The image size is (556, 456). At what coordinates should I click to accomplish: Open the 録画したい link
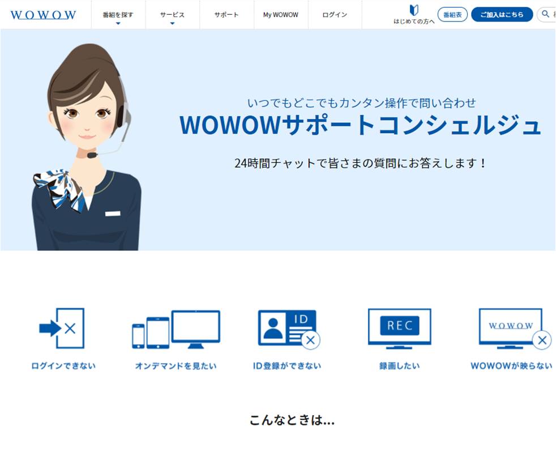point(400,366)
